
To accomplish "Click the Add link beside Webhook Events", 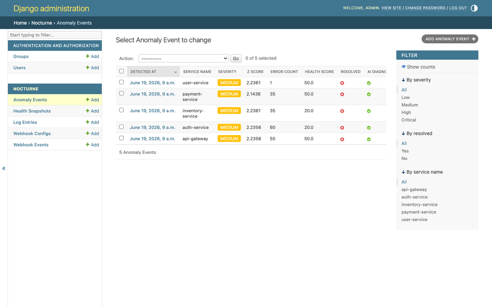I will (x=92, y=145).
